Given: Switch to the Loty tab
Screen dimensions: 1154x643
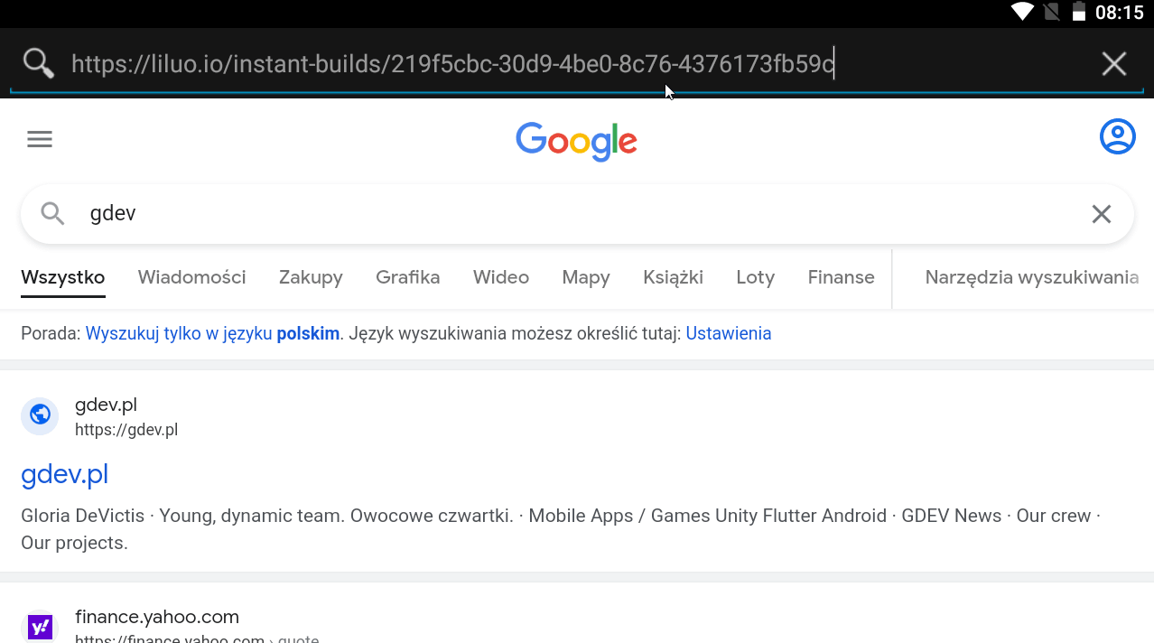Looking at the screenshot, I should point(756,277).
